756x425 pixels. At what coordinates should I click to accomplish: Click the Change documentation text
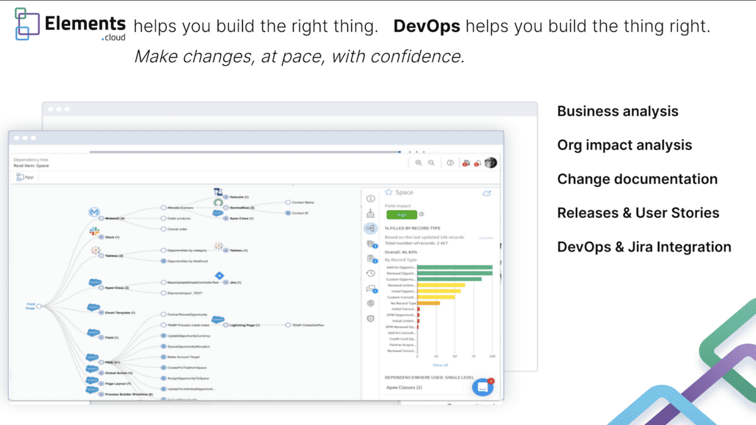tap(638, 179)
